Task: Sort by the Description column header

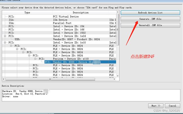Action: pyautogui.click(x=81, y=13)
